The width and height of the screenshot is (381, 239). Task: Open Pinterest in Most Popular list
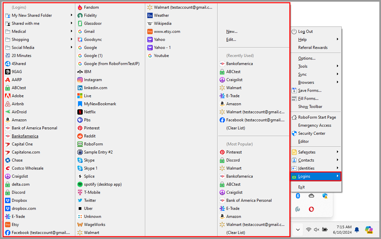click(254, 152)
